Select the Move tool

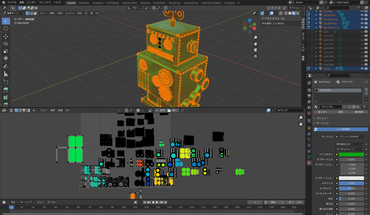[x=6, y=36]
